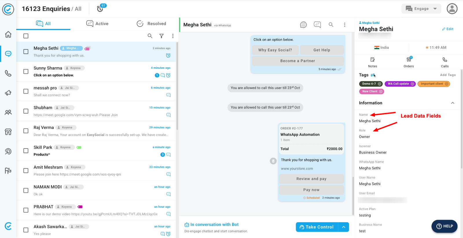The height and width of the screenshot is (238, 463).
Task: Tick the checkbox beside Sunny Sharma
Action: click(x=26, y=71)
